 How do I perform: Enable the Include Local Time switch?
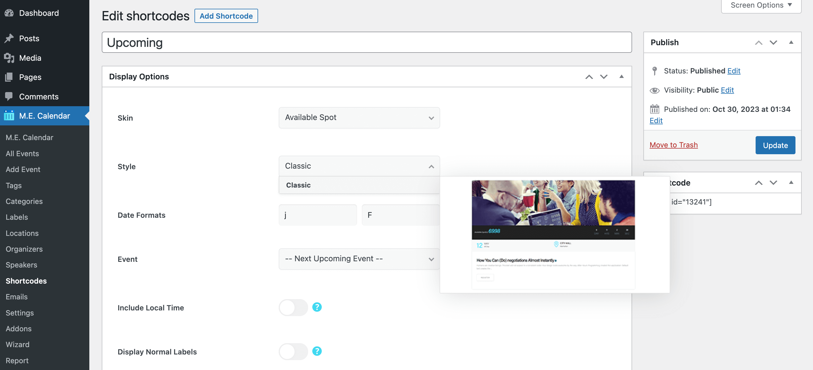[x=293, y=308]
